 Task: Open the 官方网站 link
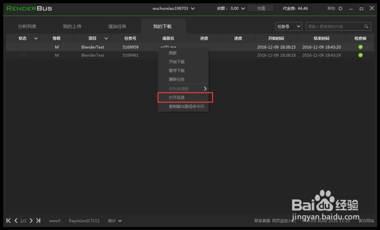tap(366, 221)
